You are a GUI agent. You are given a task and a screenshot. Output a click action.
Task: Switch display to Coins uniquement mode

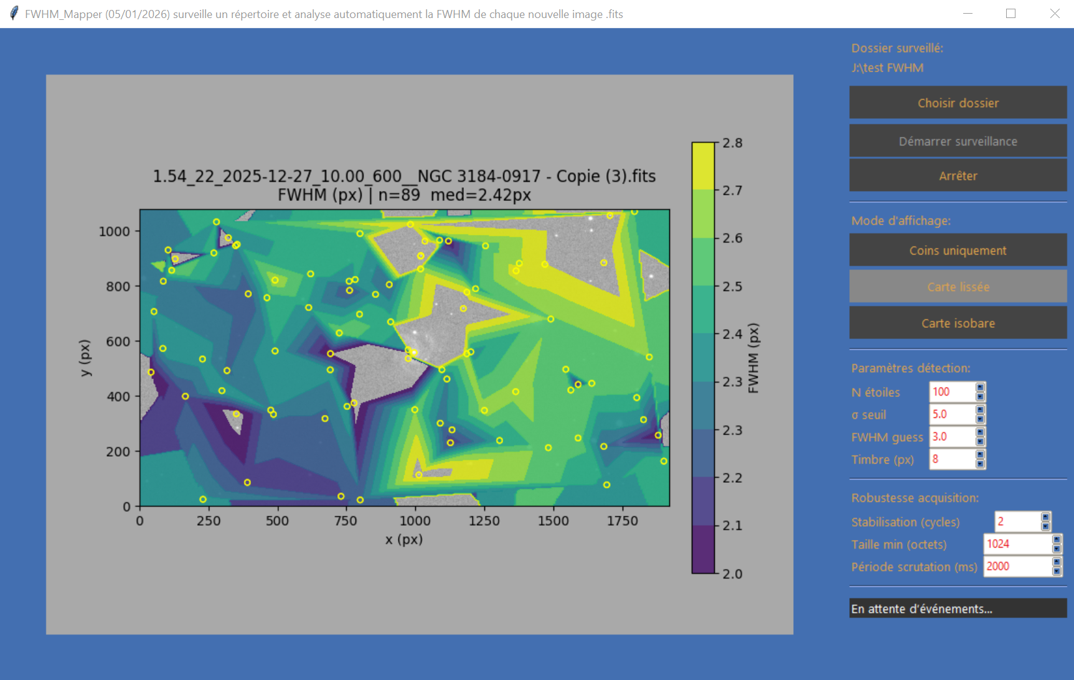point(958,250)
